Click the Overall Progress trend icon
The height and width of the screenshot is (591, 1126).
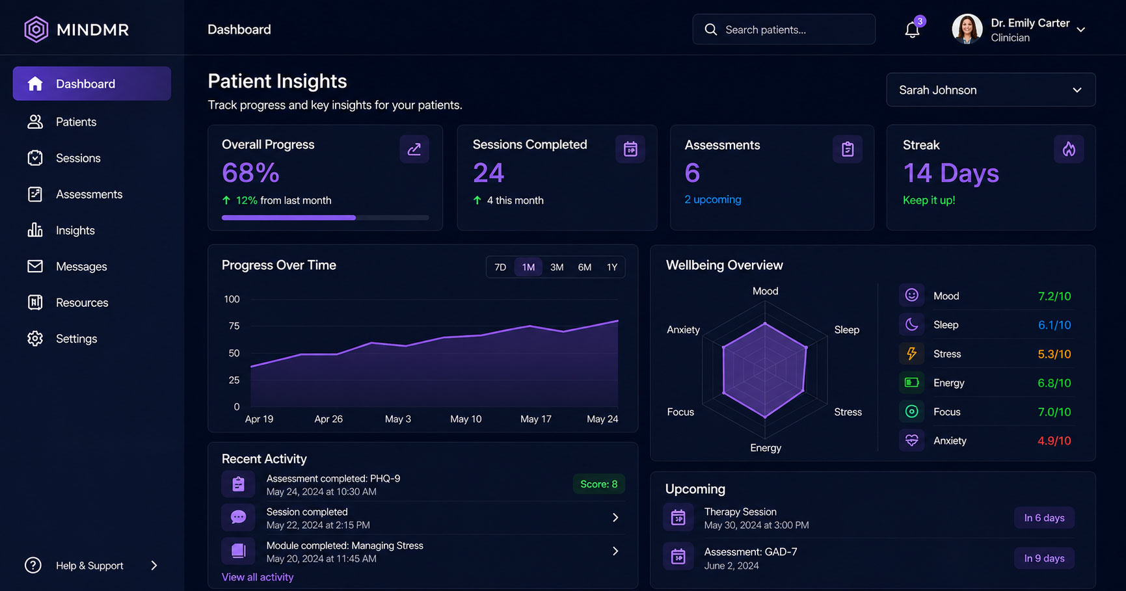coord(414,150)
